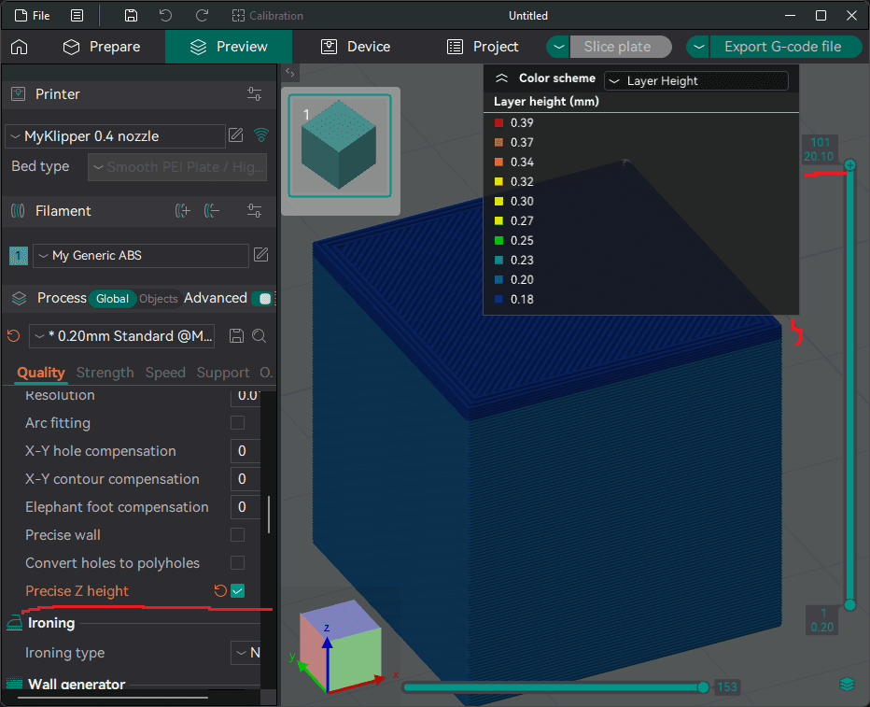Open the Calibration menu
Screen dimensions: 870x707
[x=267, y=16]
